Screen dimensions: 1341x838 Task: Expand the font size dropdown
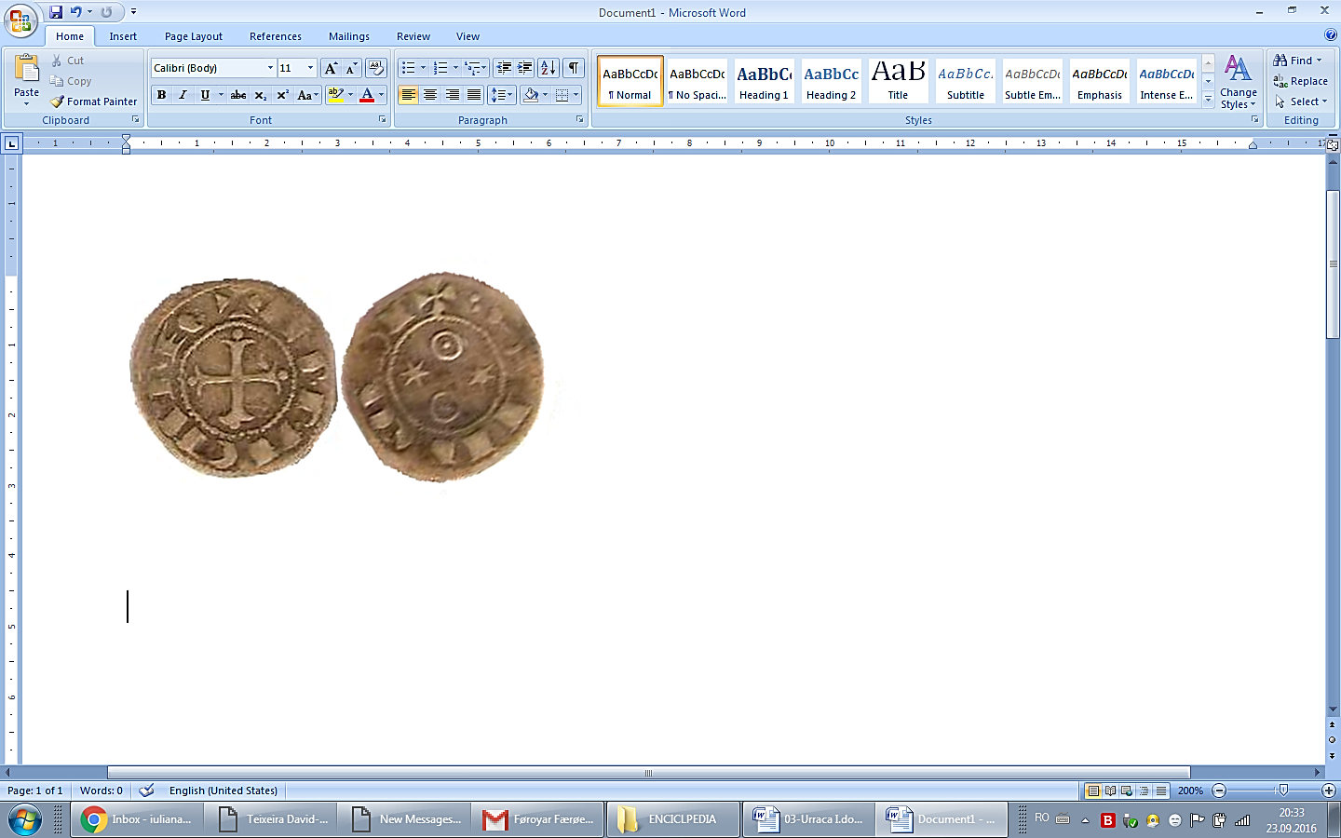coord(310,68)
